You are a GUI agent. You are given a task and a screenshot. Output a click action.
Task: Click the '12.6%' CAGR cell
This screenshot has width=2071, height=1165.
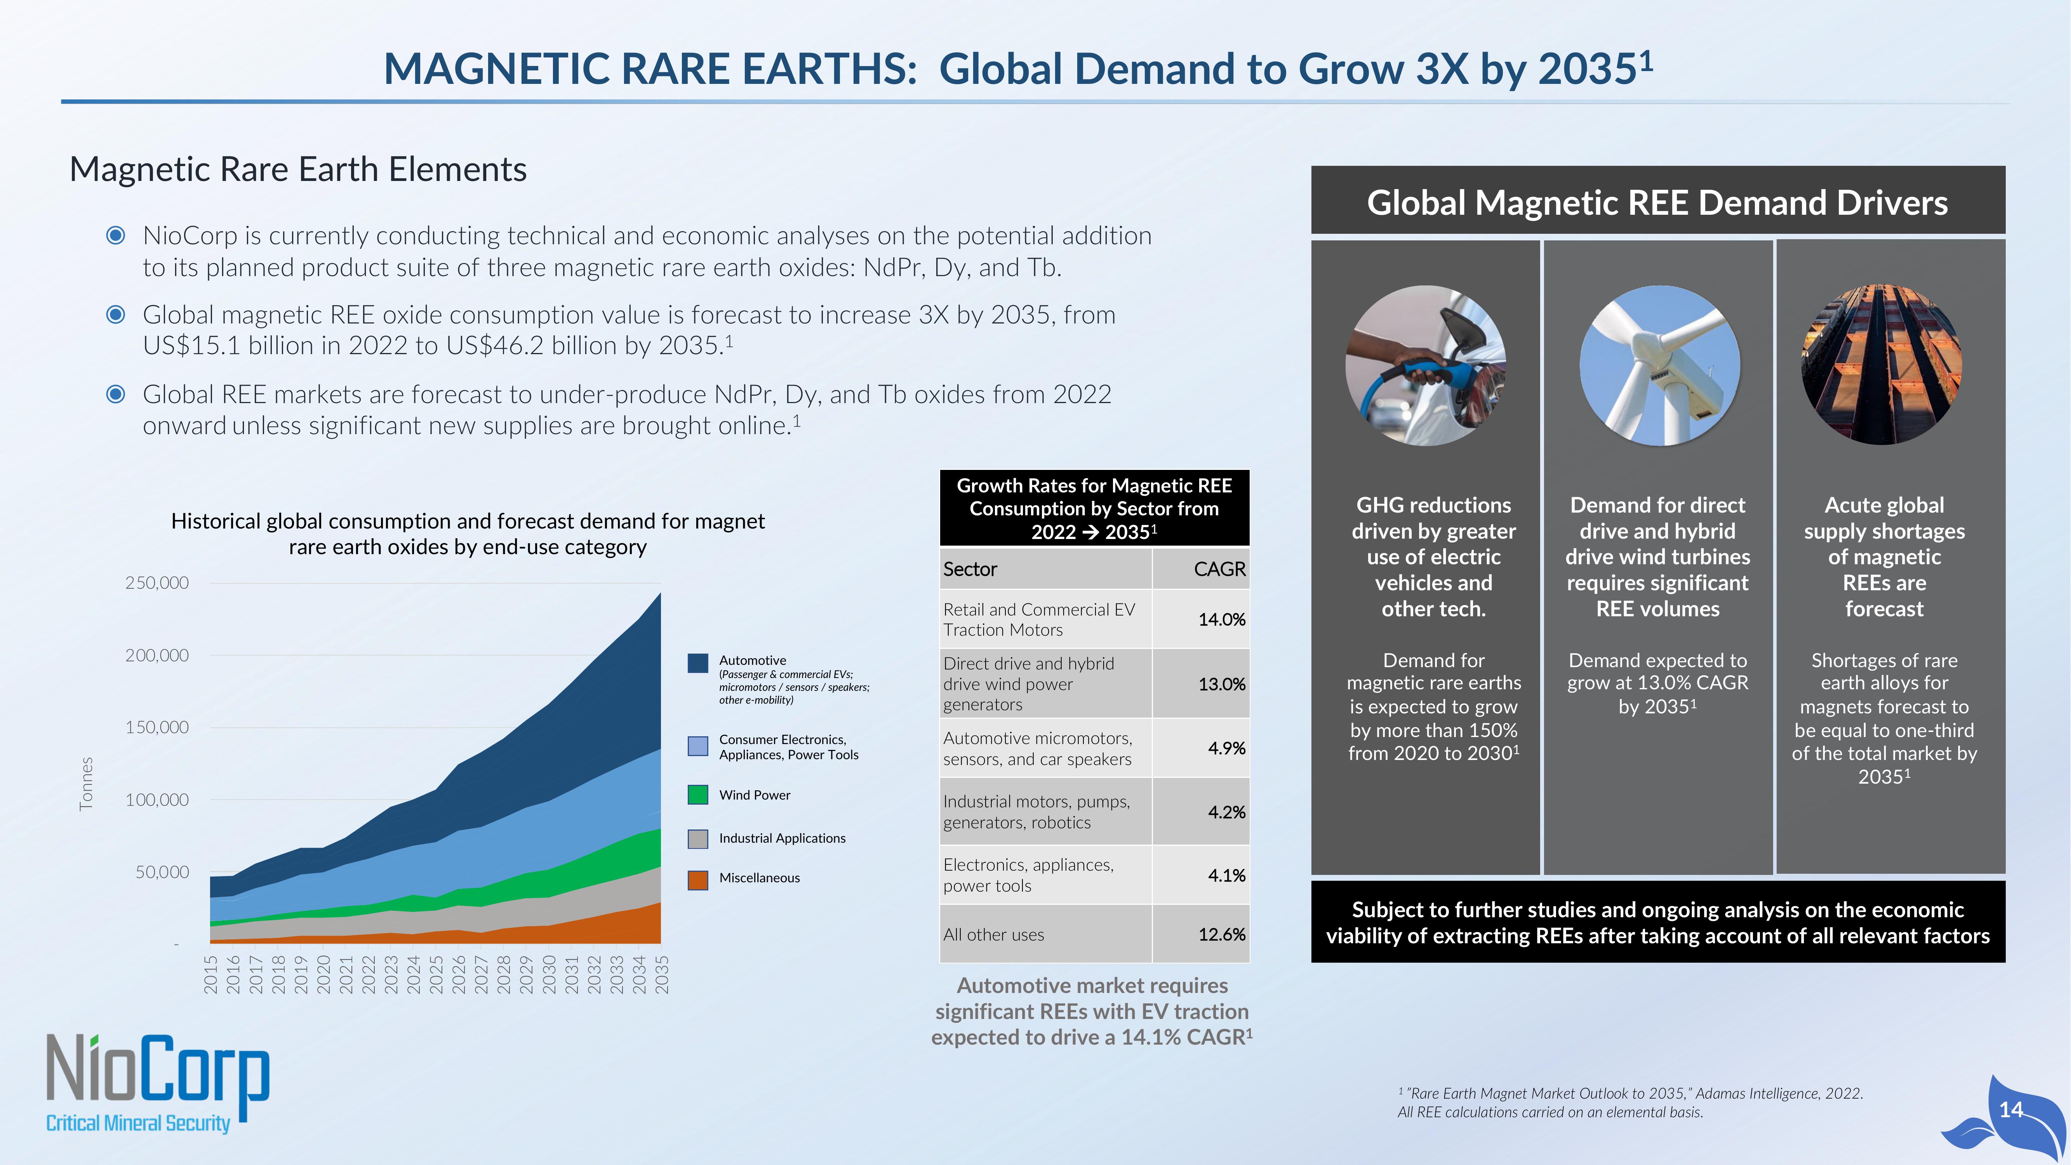pyautogui.click(x=1201, y=934)
